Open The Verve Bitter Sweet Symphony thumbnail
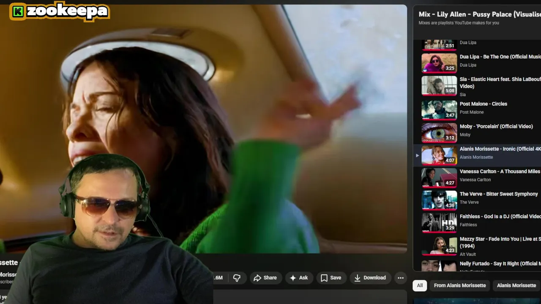Screen dimensions: 541x304 tap(439, 200)
